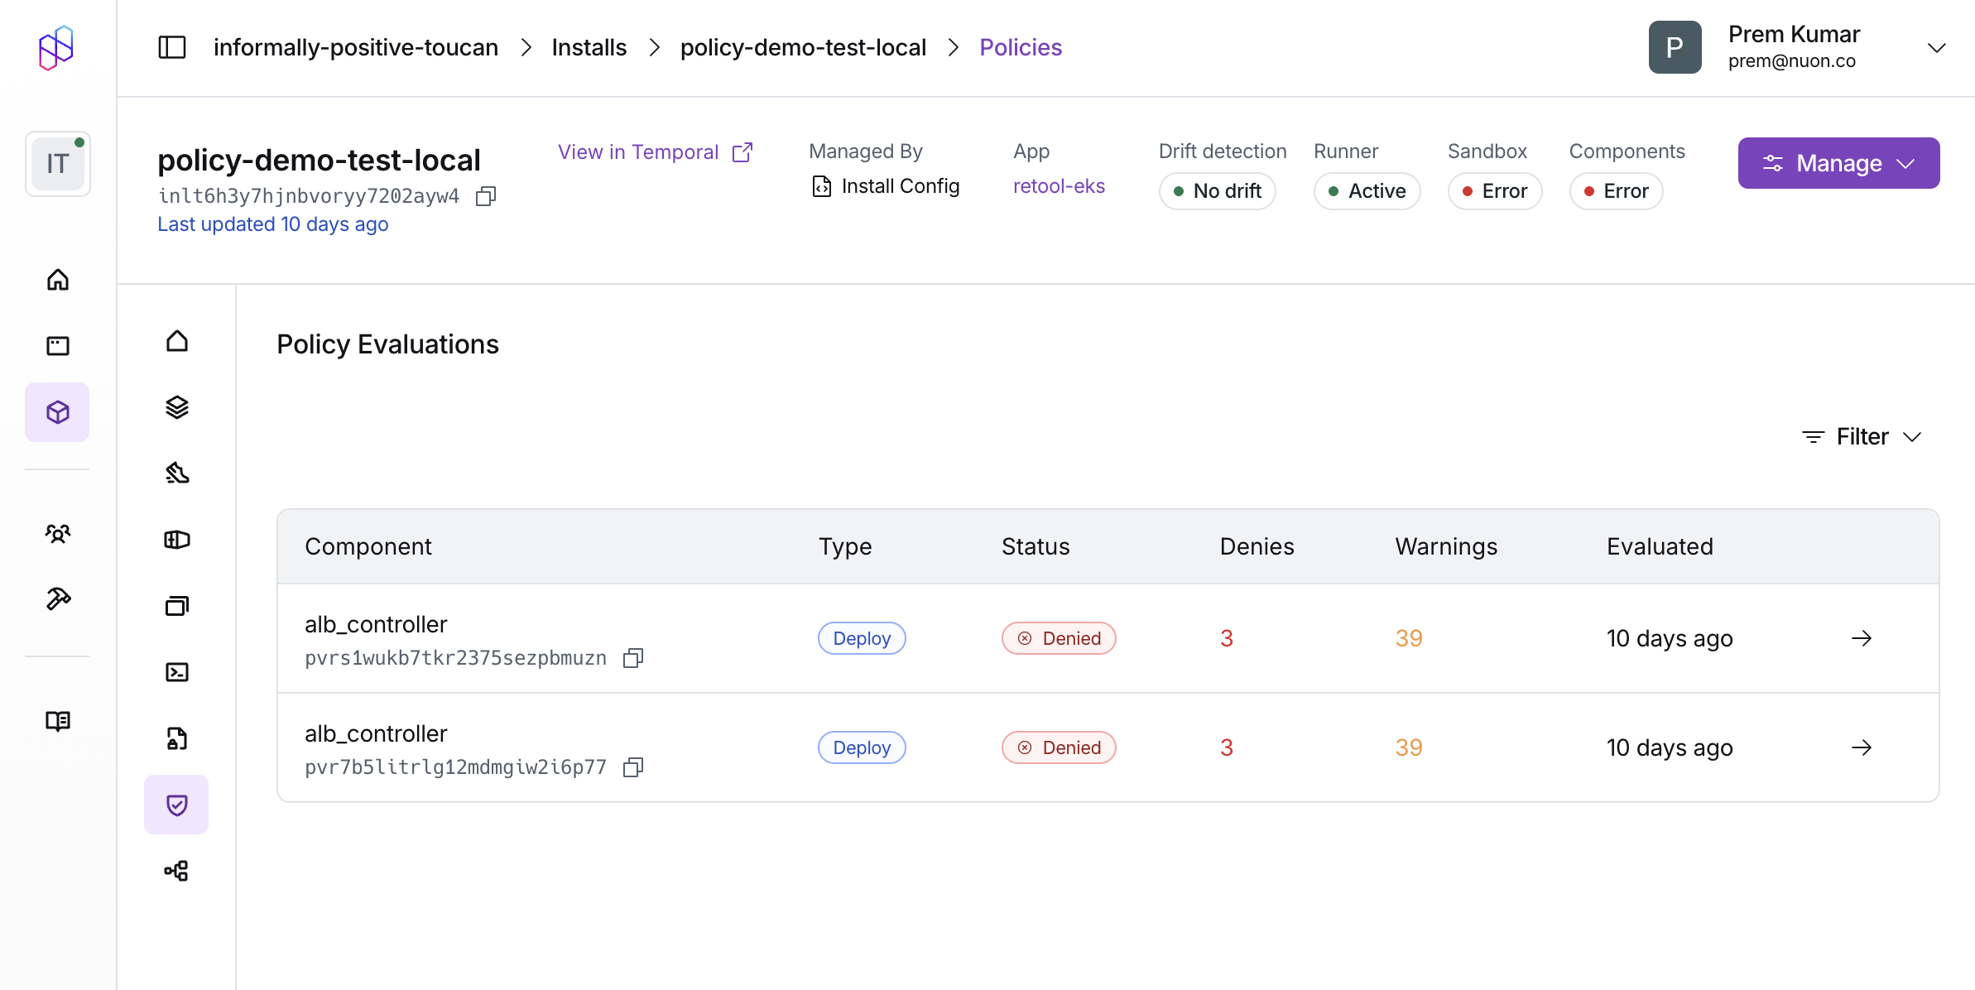The width and height of the screenshot is (1975, 990).
Task: Open the terminal icon in the install nav
Action: tap(176, 672)
